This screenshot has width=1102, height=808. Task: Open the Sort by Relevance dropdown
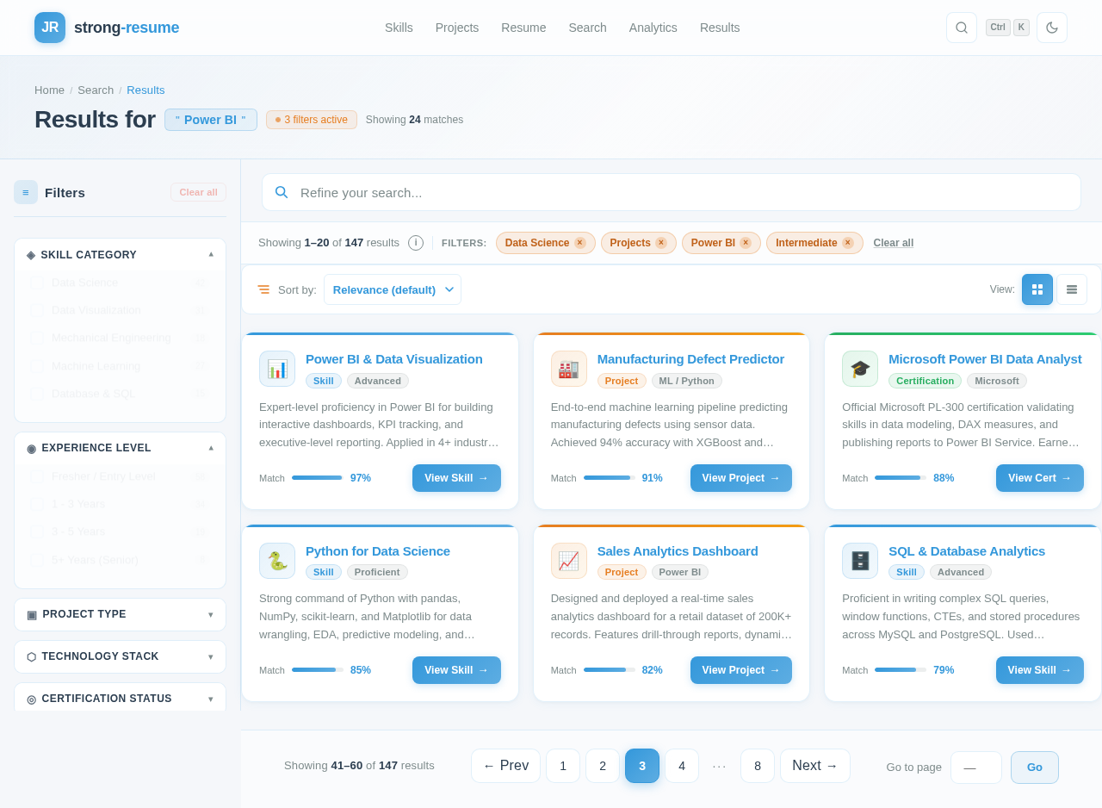pos(393,289)
